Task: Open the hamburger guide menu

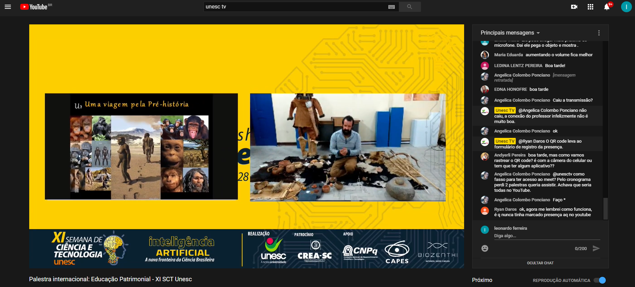Action: point(8,7)
